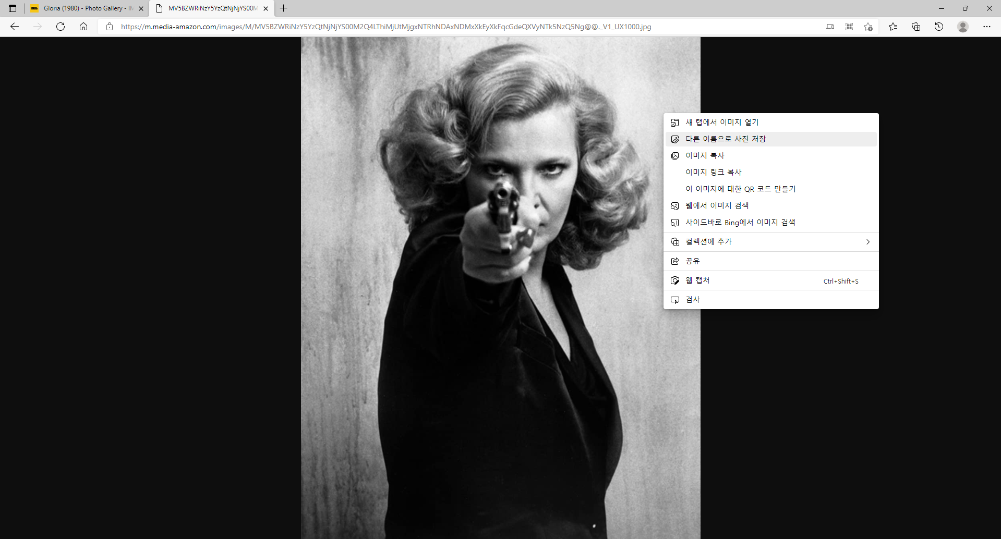Image resolution: width=1001 pixels, height=539 pixels.
Task: Minimize the browser window
Action: tap(941, 8)
